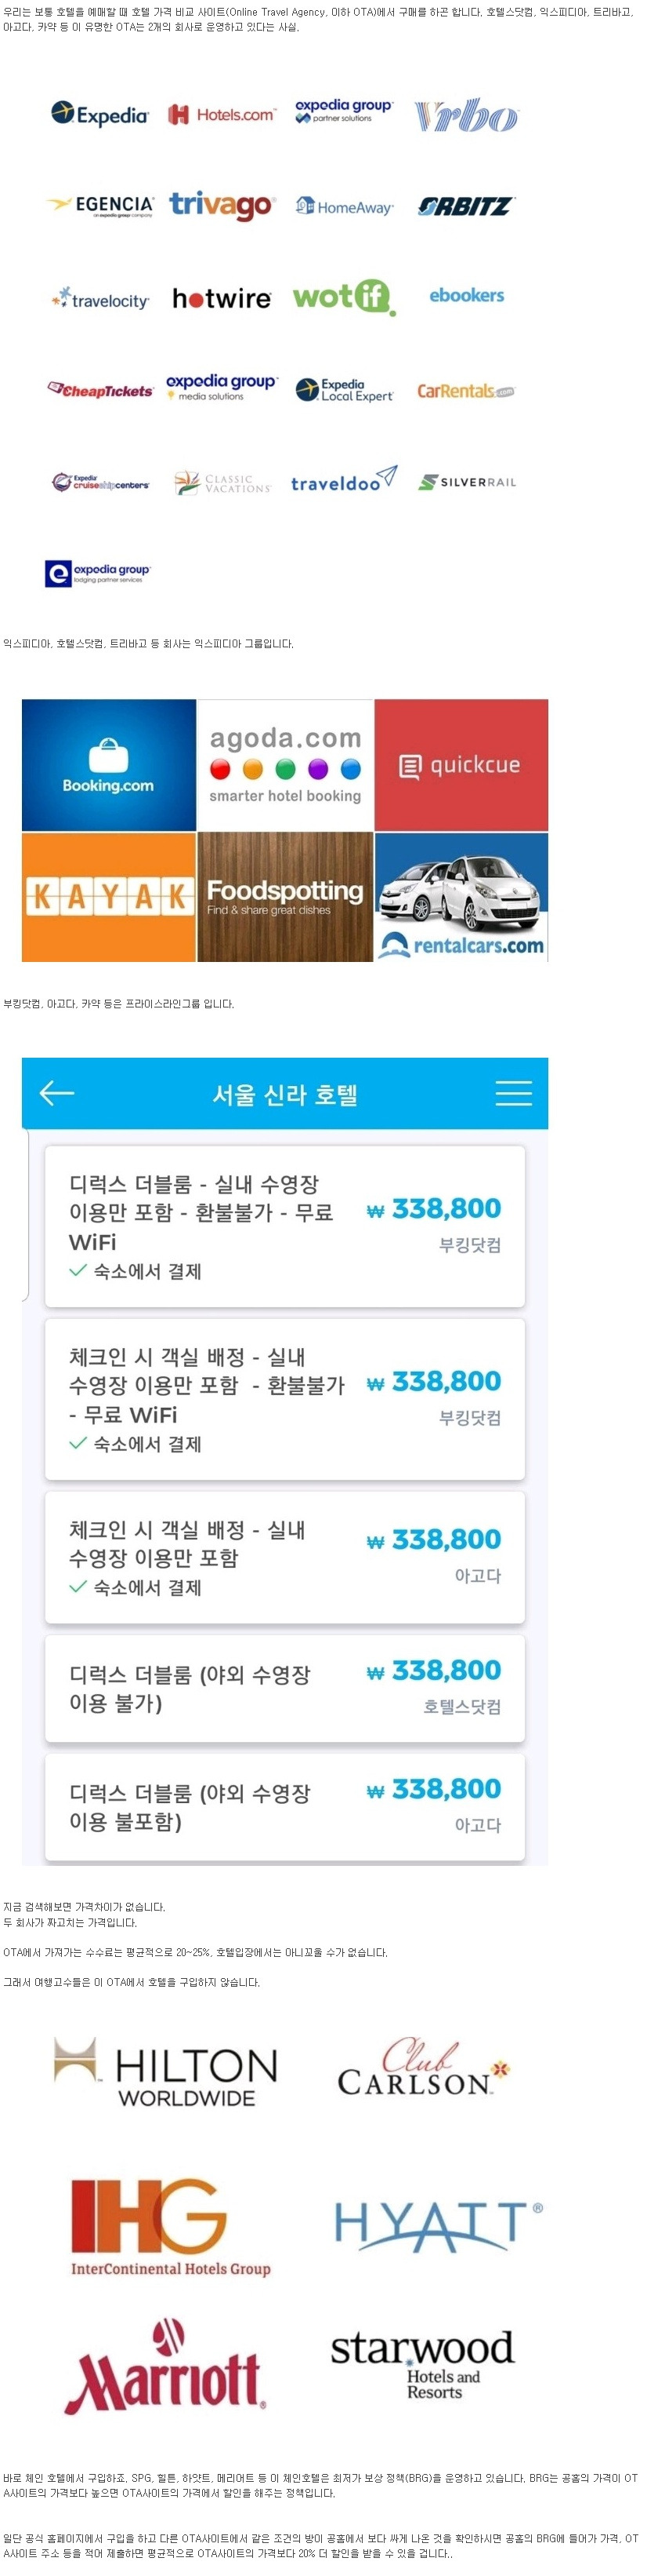Viewport: 647px width, 2576px height.
Task: Select the Orbitz logo
Action: (465, 206)
